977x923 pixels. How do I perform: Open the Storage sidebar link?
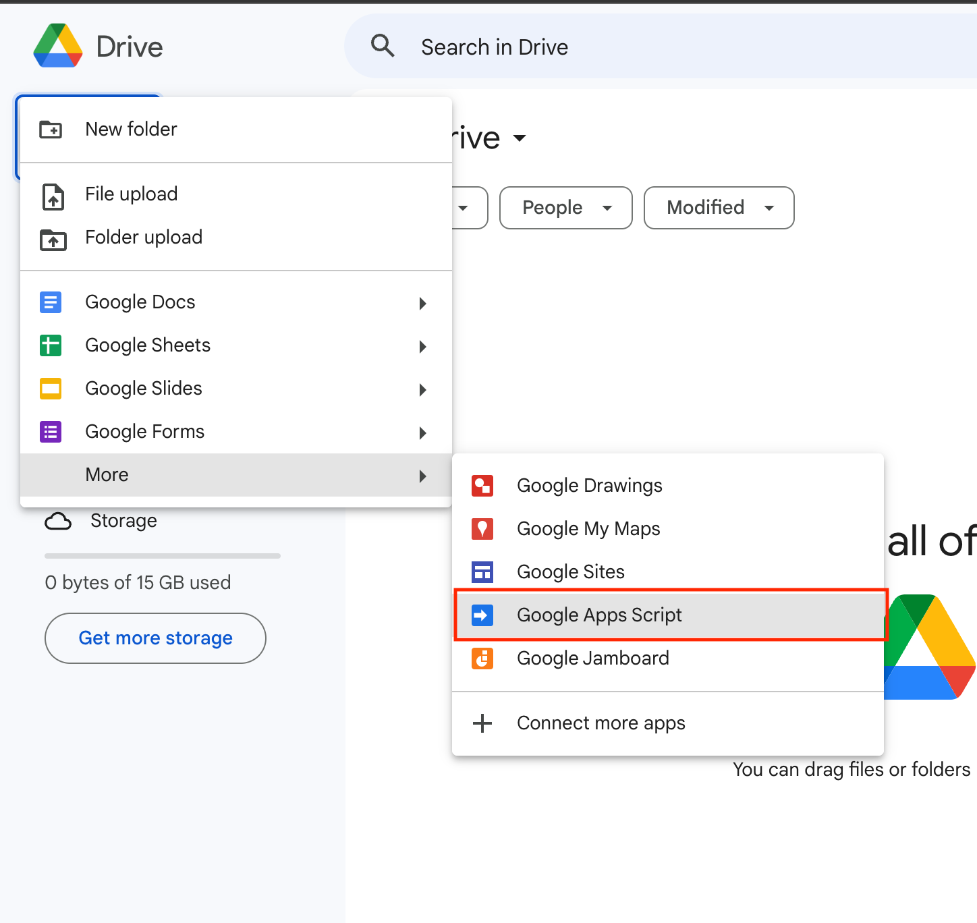[x=123, y=521]
